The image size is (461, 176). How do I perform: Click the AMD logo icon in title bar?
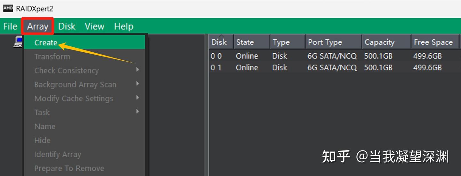pyautogui.click(x=8, y=8)
